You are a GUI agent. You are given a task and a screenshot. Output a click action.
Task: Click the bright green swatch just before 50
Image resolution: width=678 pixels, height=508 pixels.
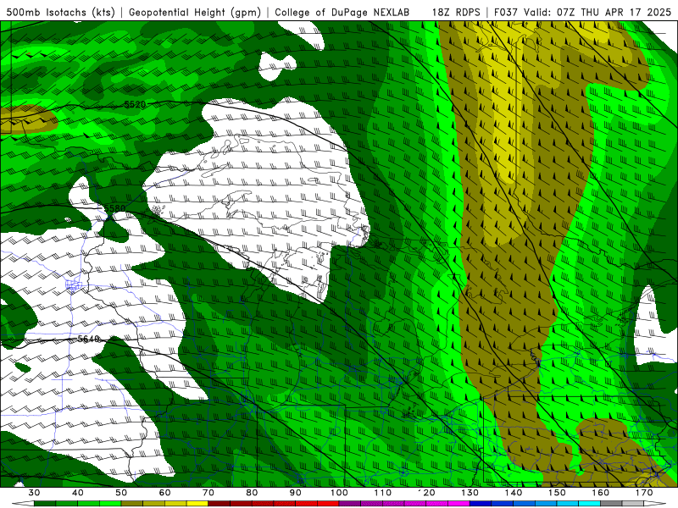click(x=110, y=504)
